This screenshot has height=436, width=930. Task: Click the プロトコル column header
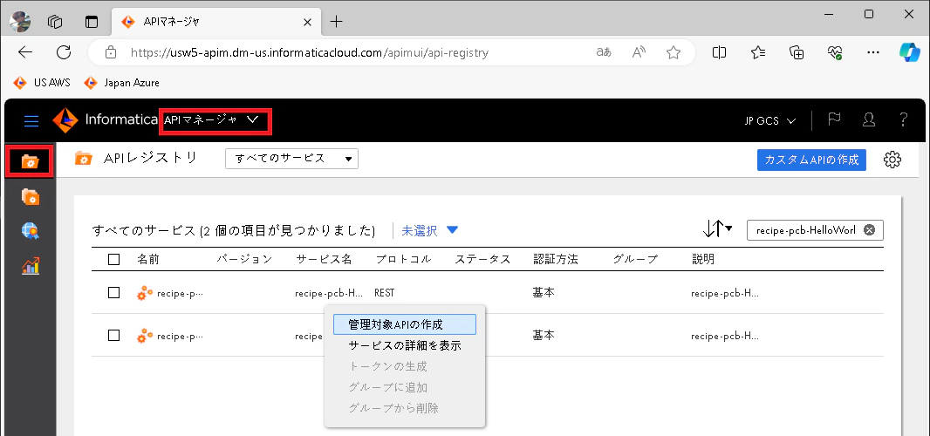(403, 259)
